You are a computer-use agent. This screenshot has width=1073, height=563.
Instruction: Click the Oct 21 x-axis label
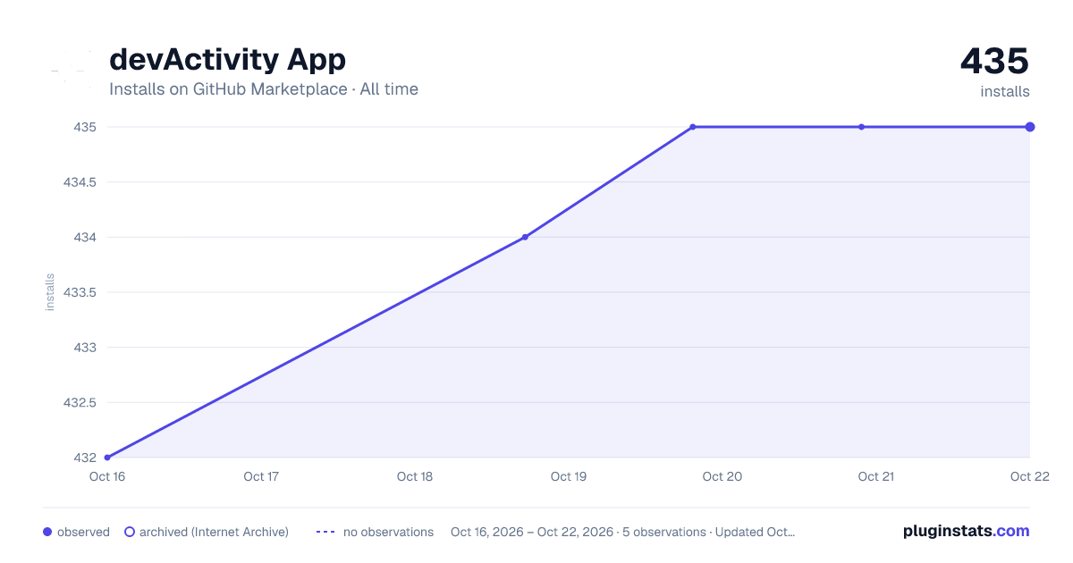pyautogui.click(x=876, y=476)
